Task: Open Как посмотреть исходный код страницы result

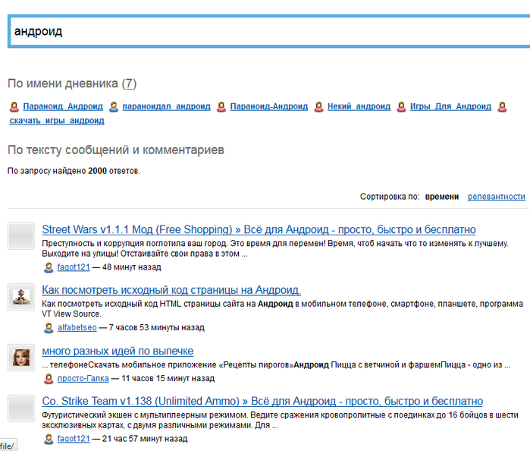Action: point(171,290)
